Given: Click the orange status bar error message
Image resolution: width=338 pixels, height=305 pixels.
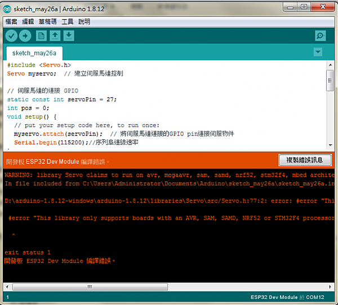Looking at the screenshot, I should click(x=57, y=161).
